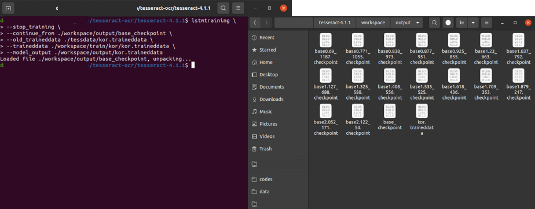Maximize the file manager window
Image resolution: width=535 pixels, height=209 pixels.
515,23
